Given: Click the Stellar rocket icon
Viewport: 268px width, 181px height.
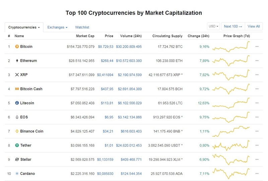Looking at the screenshot, I should click(x=17, y=160).
